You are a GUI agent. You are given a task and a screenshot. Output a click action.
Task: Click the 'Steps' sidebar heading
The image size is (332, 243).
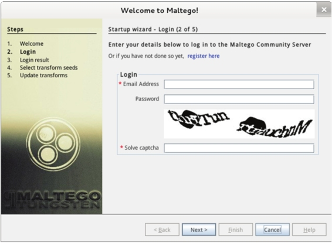(15, 29)
